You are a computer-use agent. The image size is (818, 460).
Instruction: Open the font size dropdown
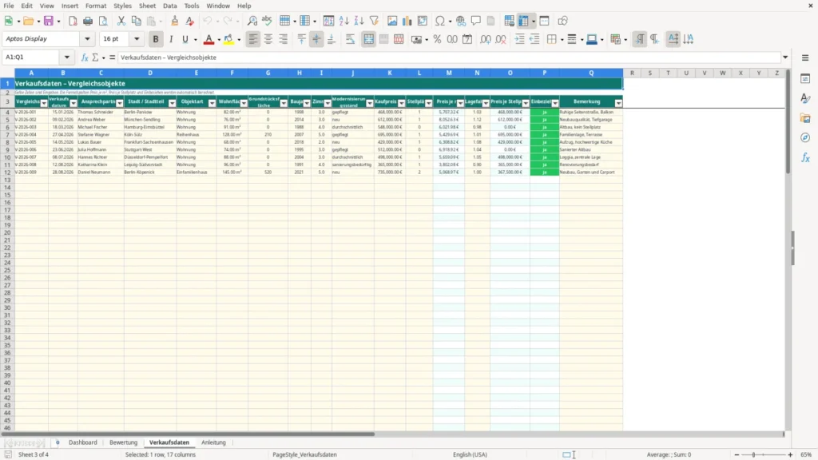137,39
